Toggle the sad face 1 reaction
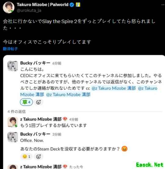The image size is (165, 169). [26, 156]
